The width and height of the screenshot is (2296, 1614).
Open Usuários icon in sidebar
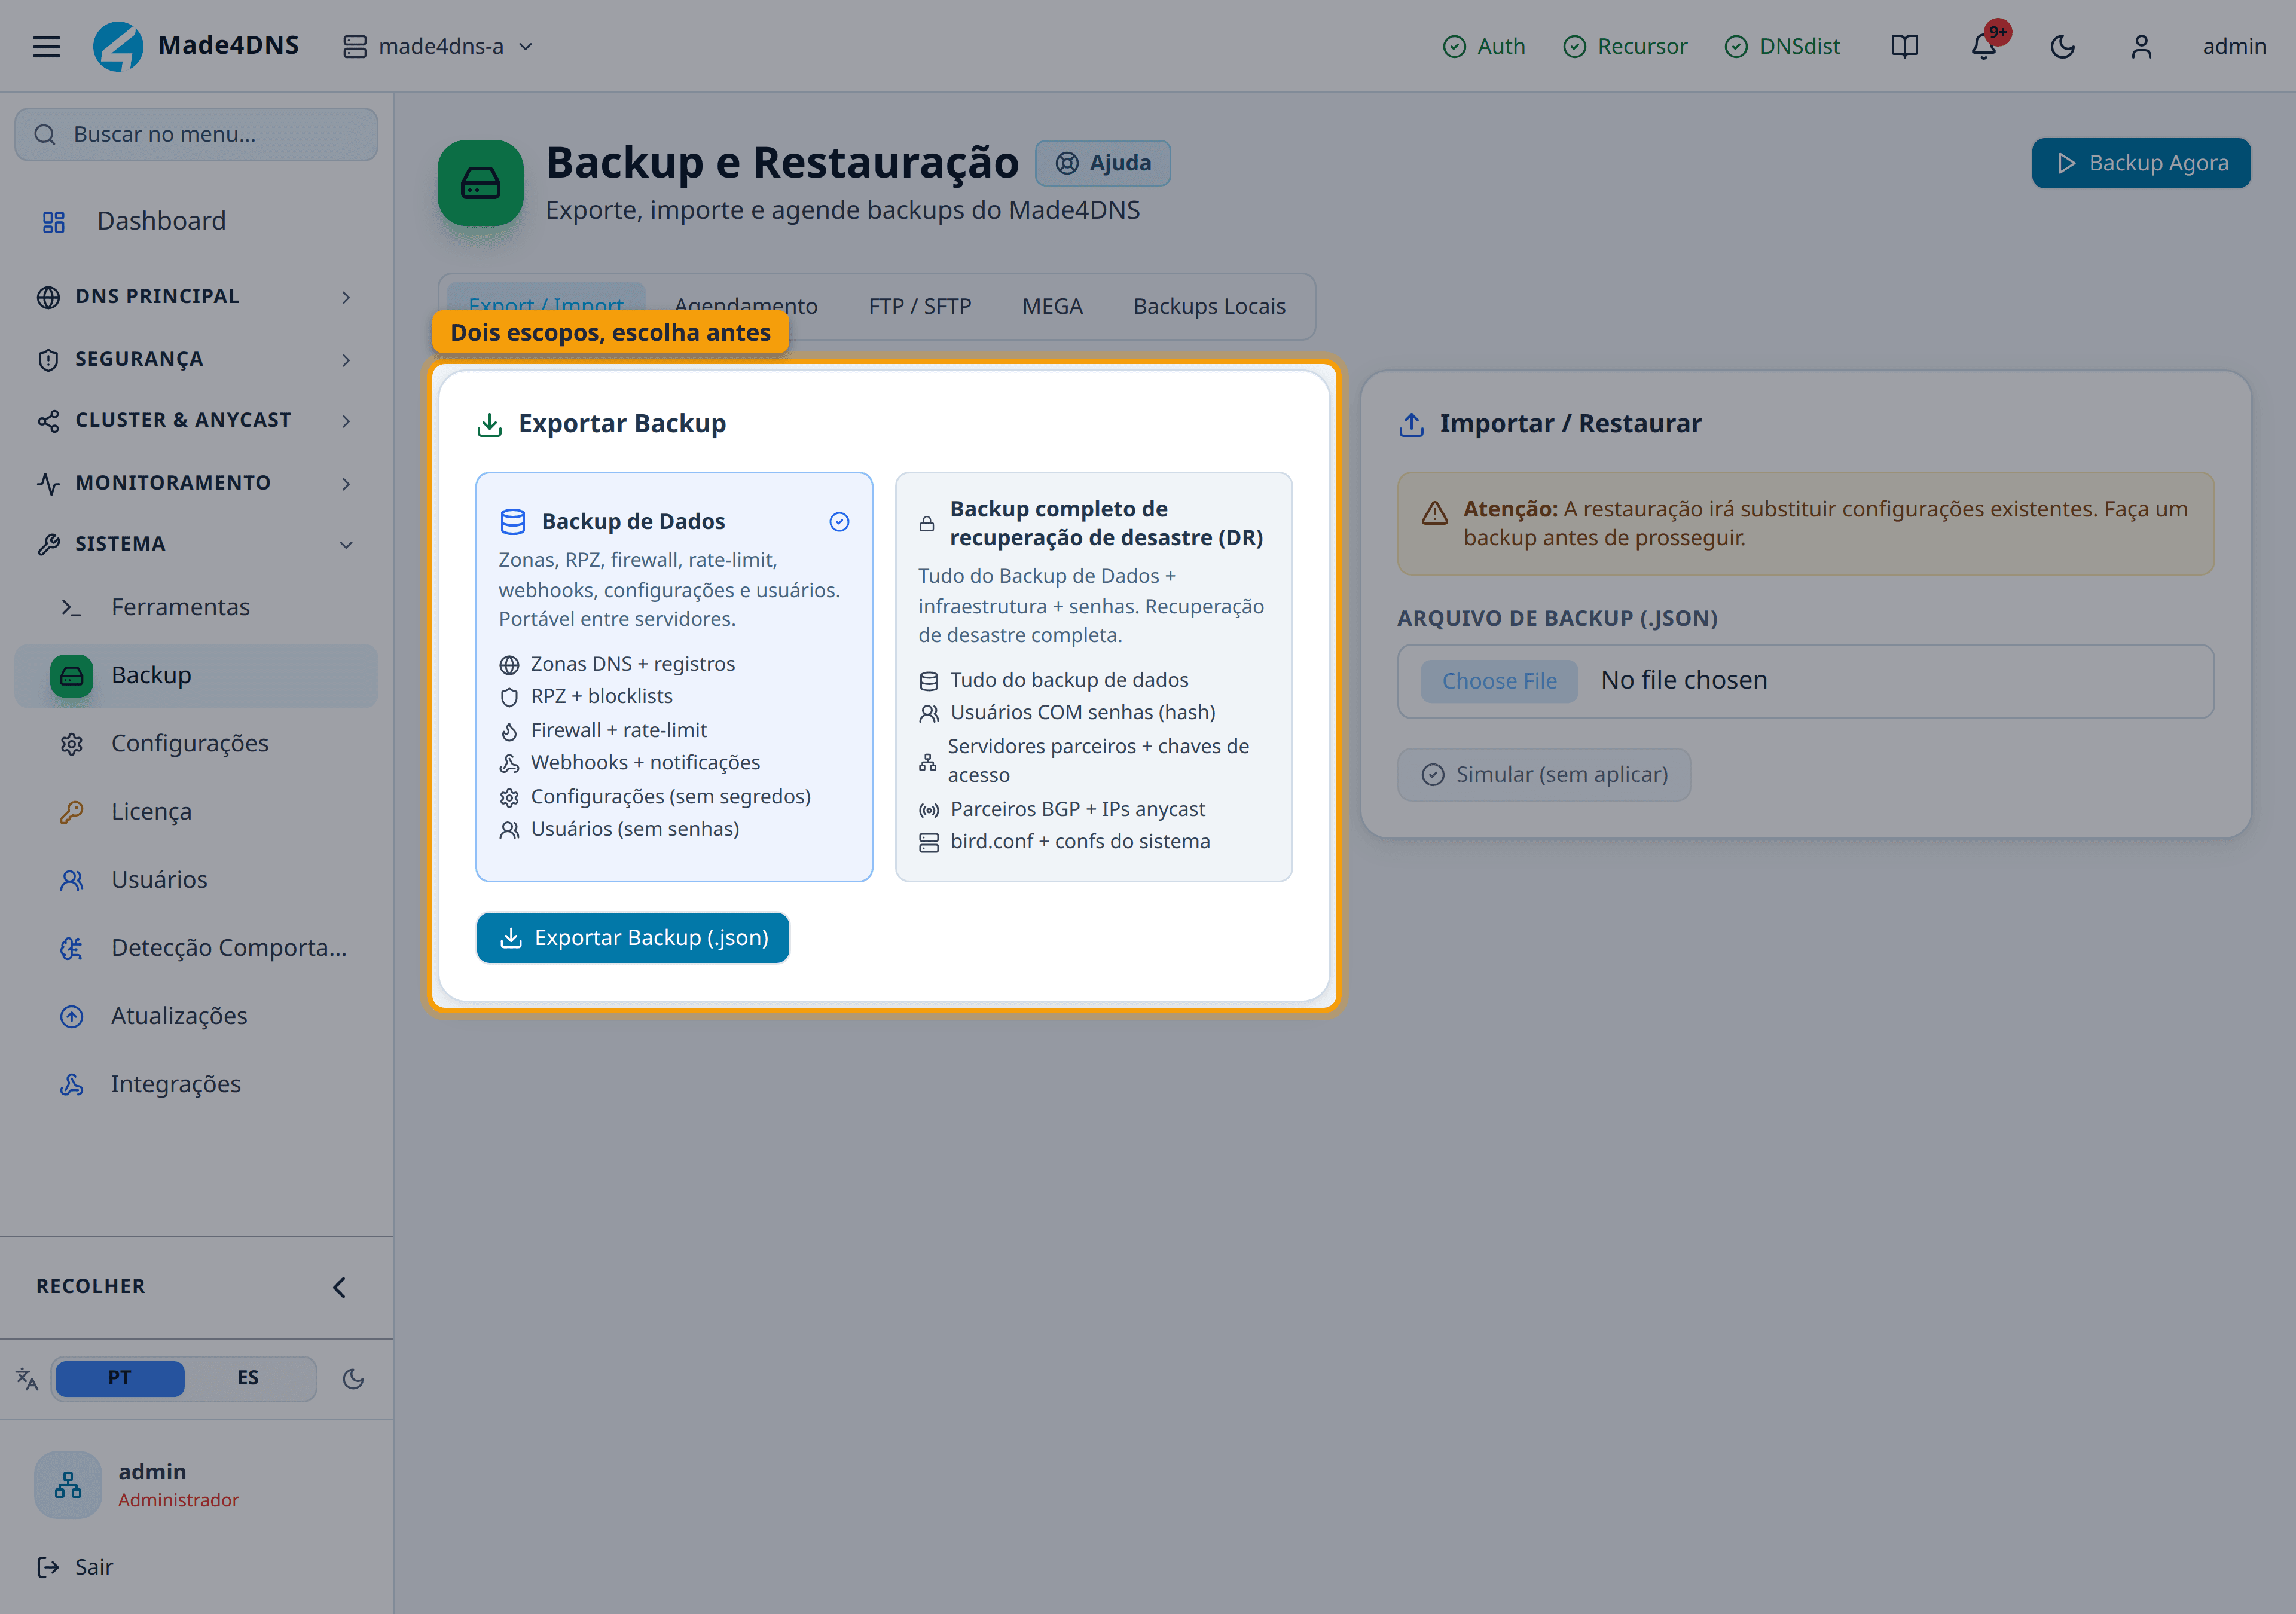tap(71, 880)
